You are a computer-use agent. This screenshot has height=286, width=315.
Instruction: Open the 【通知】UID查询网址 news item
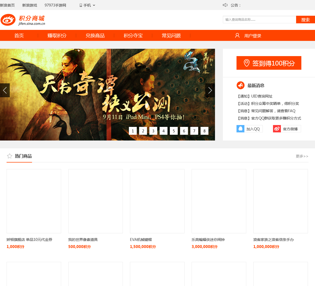255,96
